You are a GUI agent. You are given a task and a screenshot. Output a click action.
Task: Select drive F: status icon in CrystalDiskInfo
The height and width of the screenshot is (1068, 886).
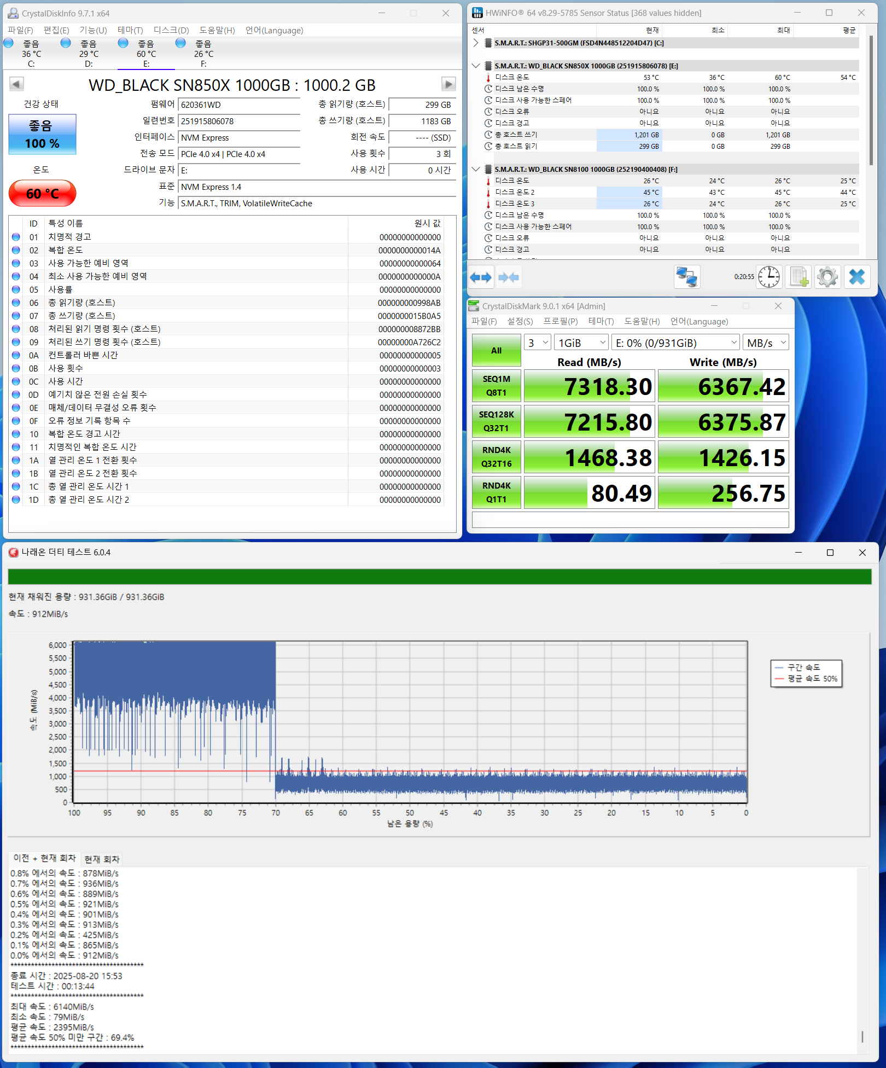point(180,43)
